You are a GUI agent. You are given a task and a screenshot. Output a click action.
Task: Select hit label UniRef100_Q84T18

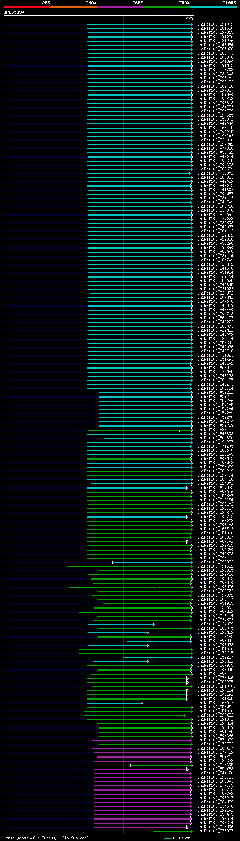pyautogui.click(x=215, y=479)
